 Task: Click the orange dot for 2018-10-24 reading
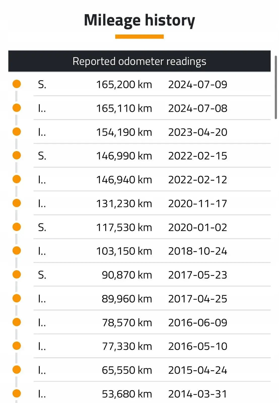click(17, 251)
